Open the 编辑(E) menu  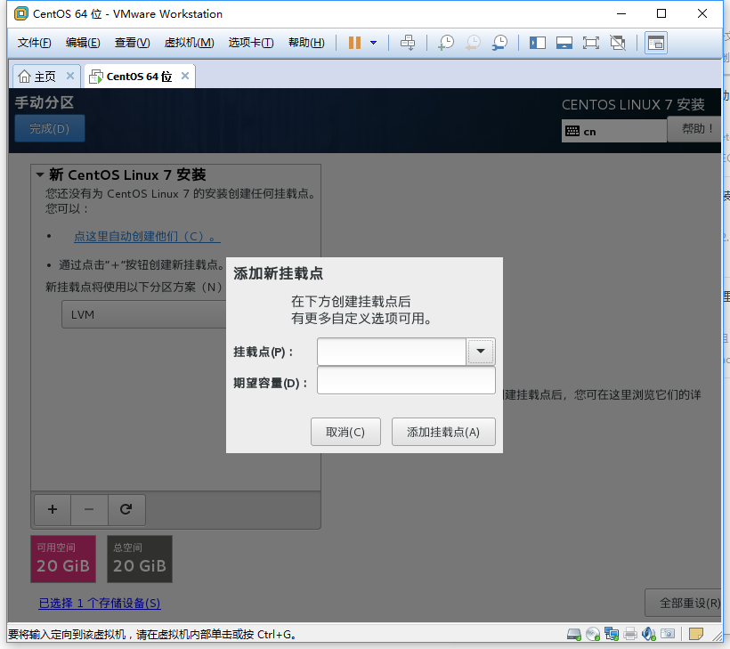click(x=83, y=43)
